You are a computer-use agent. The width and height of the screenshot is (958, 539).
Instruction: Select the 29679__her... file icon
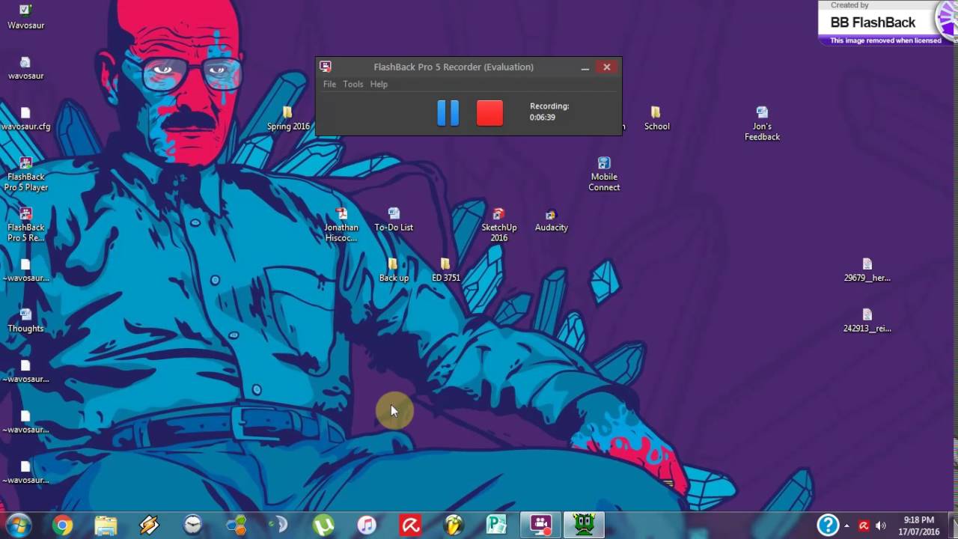pyautogui.click(x=867, y=270)
